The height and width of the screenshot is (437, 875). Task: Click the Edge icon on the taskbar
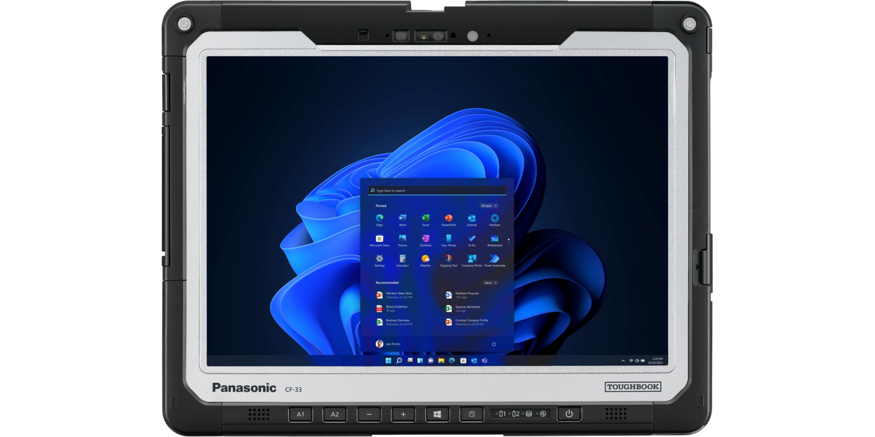pyautogui.click(x=452, y=361)
